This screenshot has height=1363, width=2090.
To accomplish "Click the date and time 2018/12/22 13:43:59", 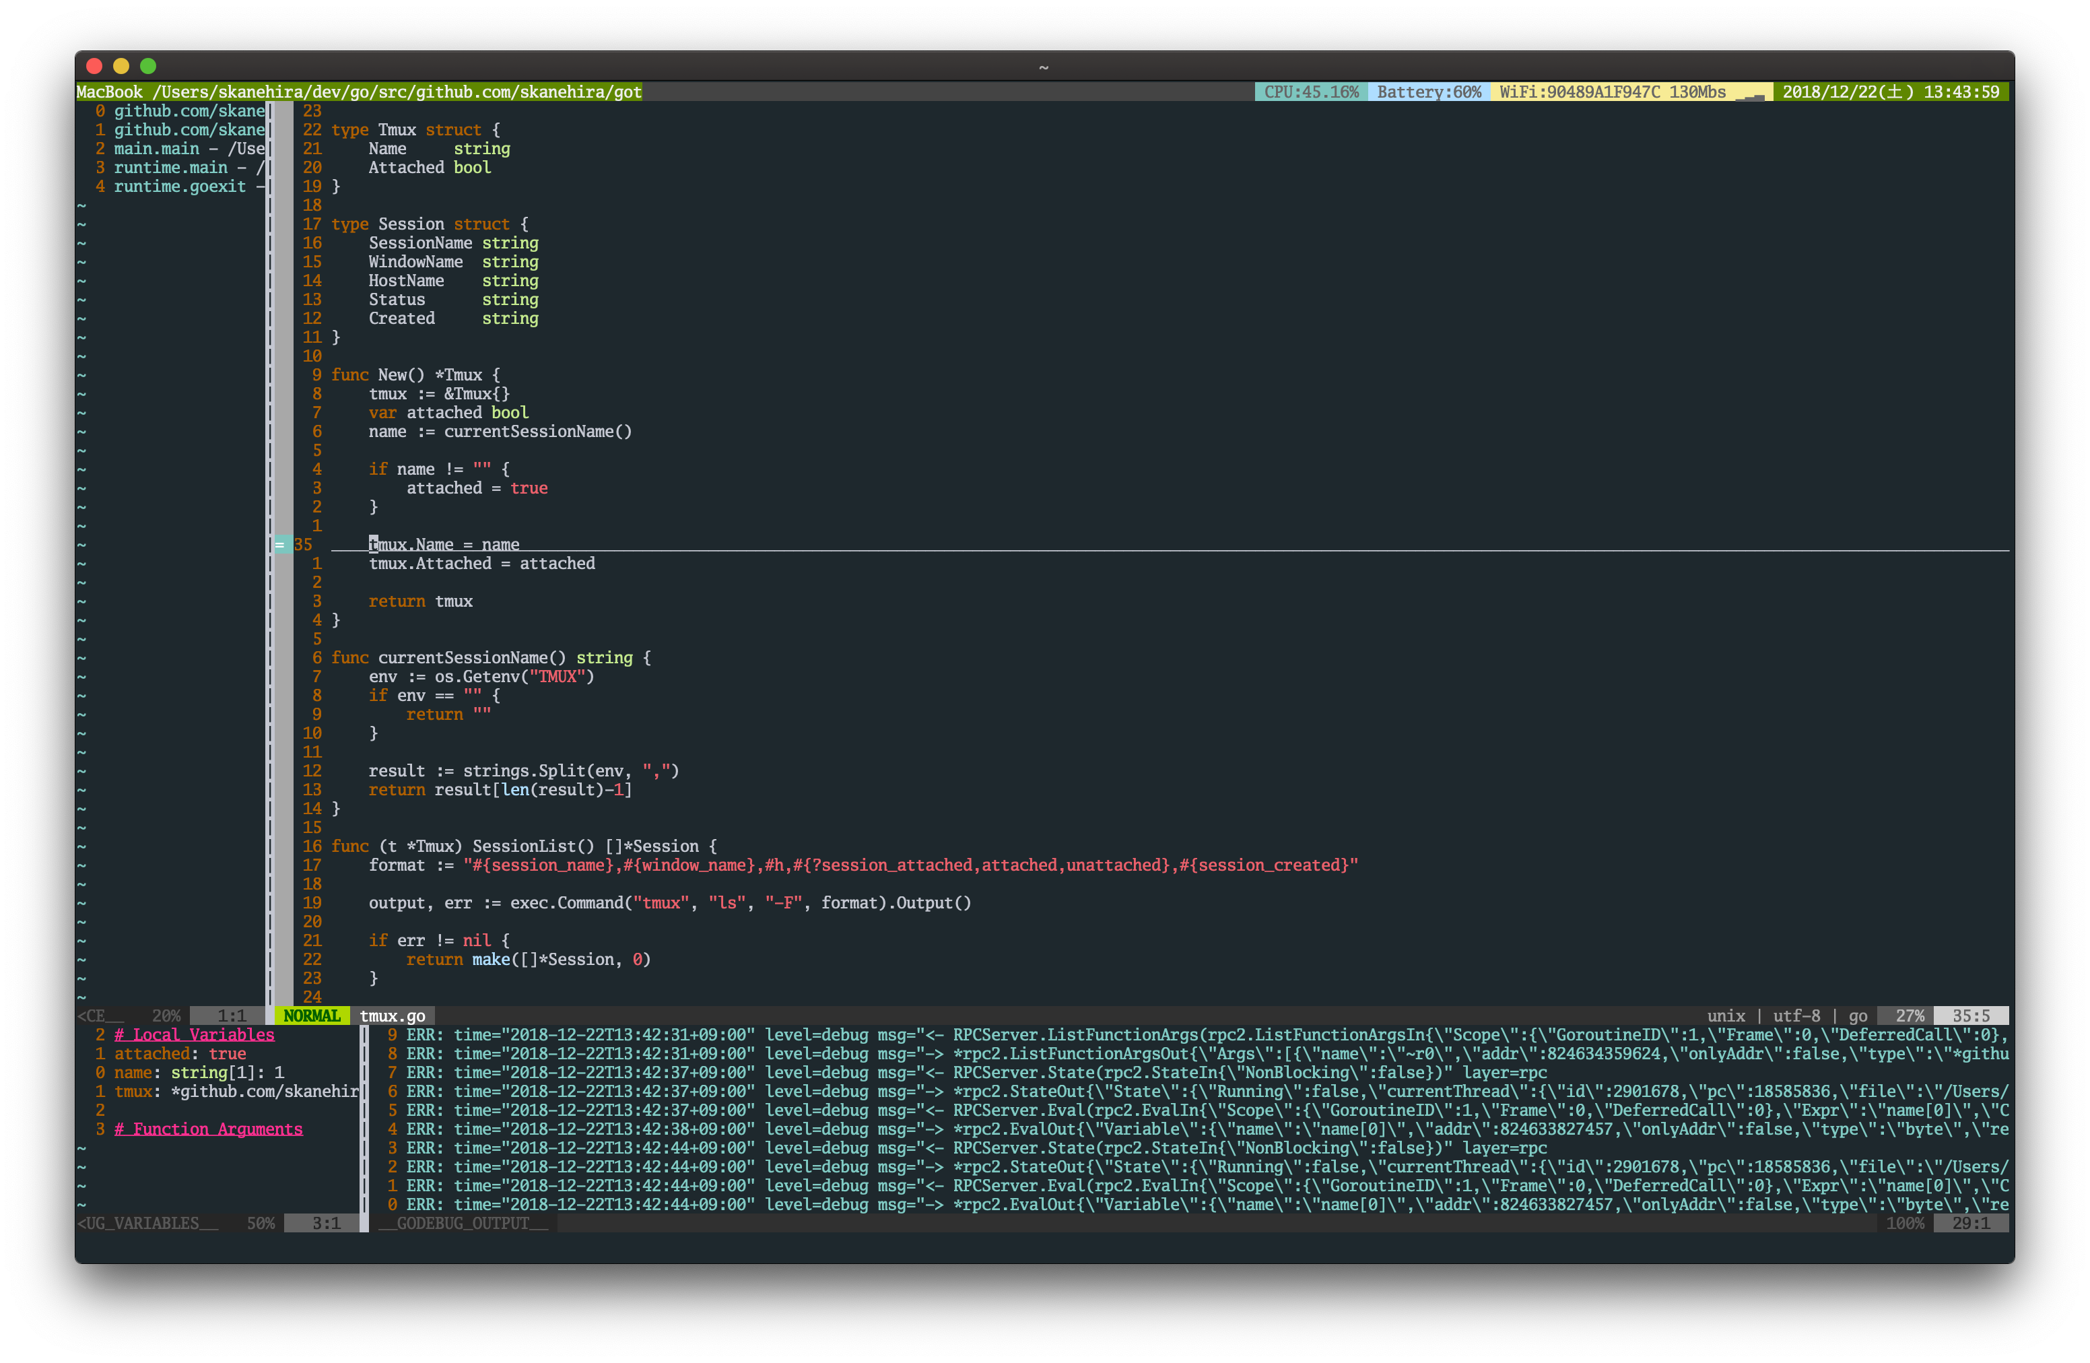I will (1890, 92).
